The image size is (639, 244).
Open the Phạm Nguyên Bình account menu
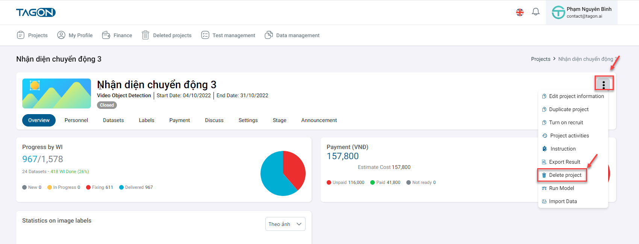pyautogui.click(x=581, y=12)
